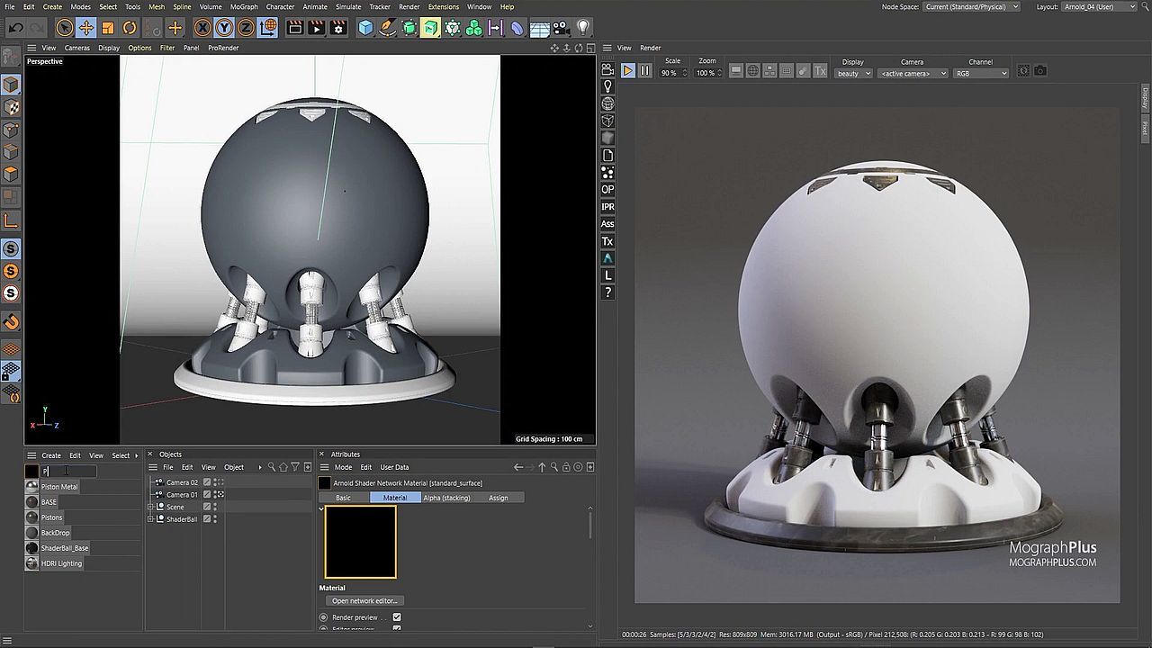1152x648 pixels.
Task: Click the black material preview swatch
Action: pyautogui.click(x=360, y=542)
